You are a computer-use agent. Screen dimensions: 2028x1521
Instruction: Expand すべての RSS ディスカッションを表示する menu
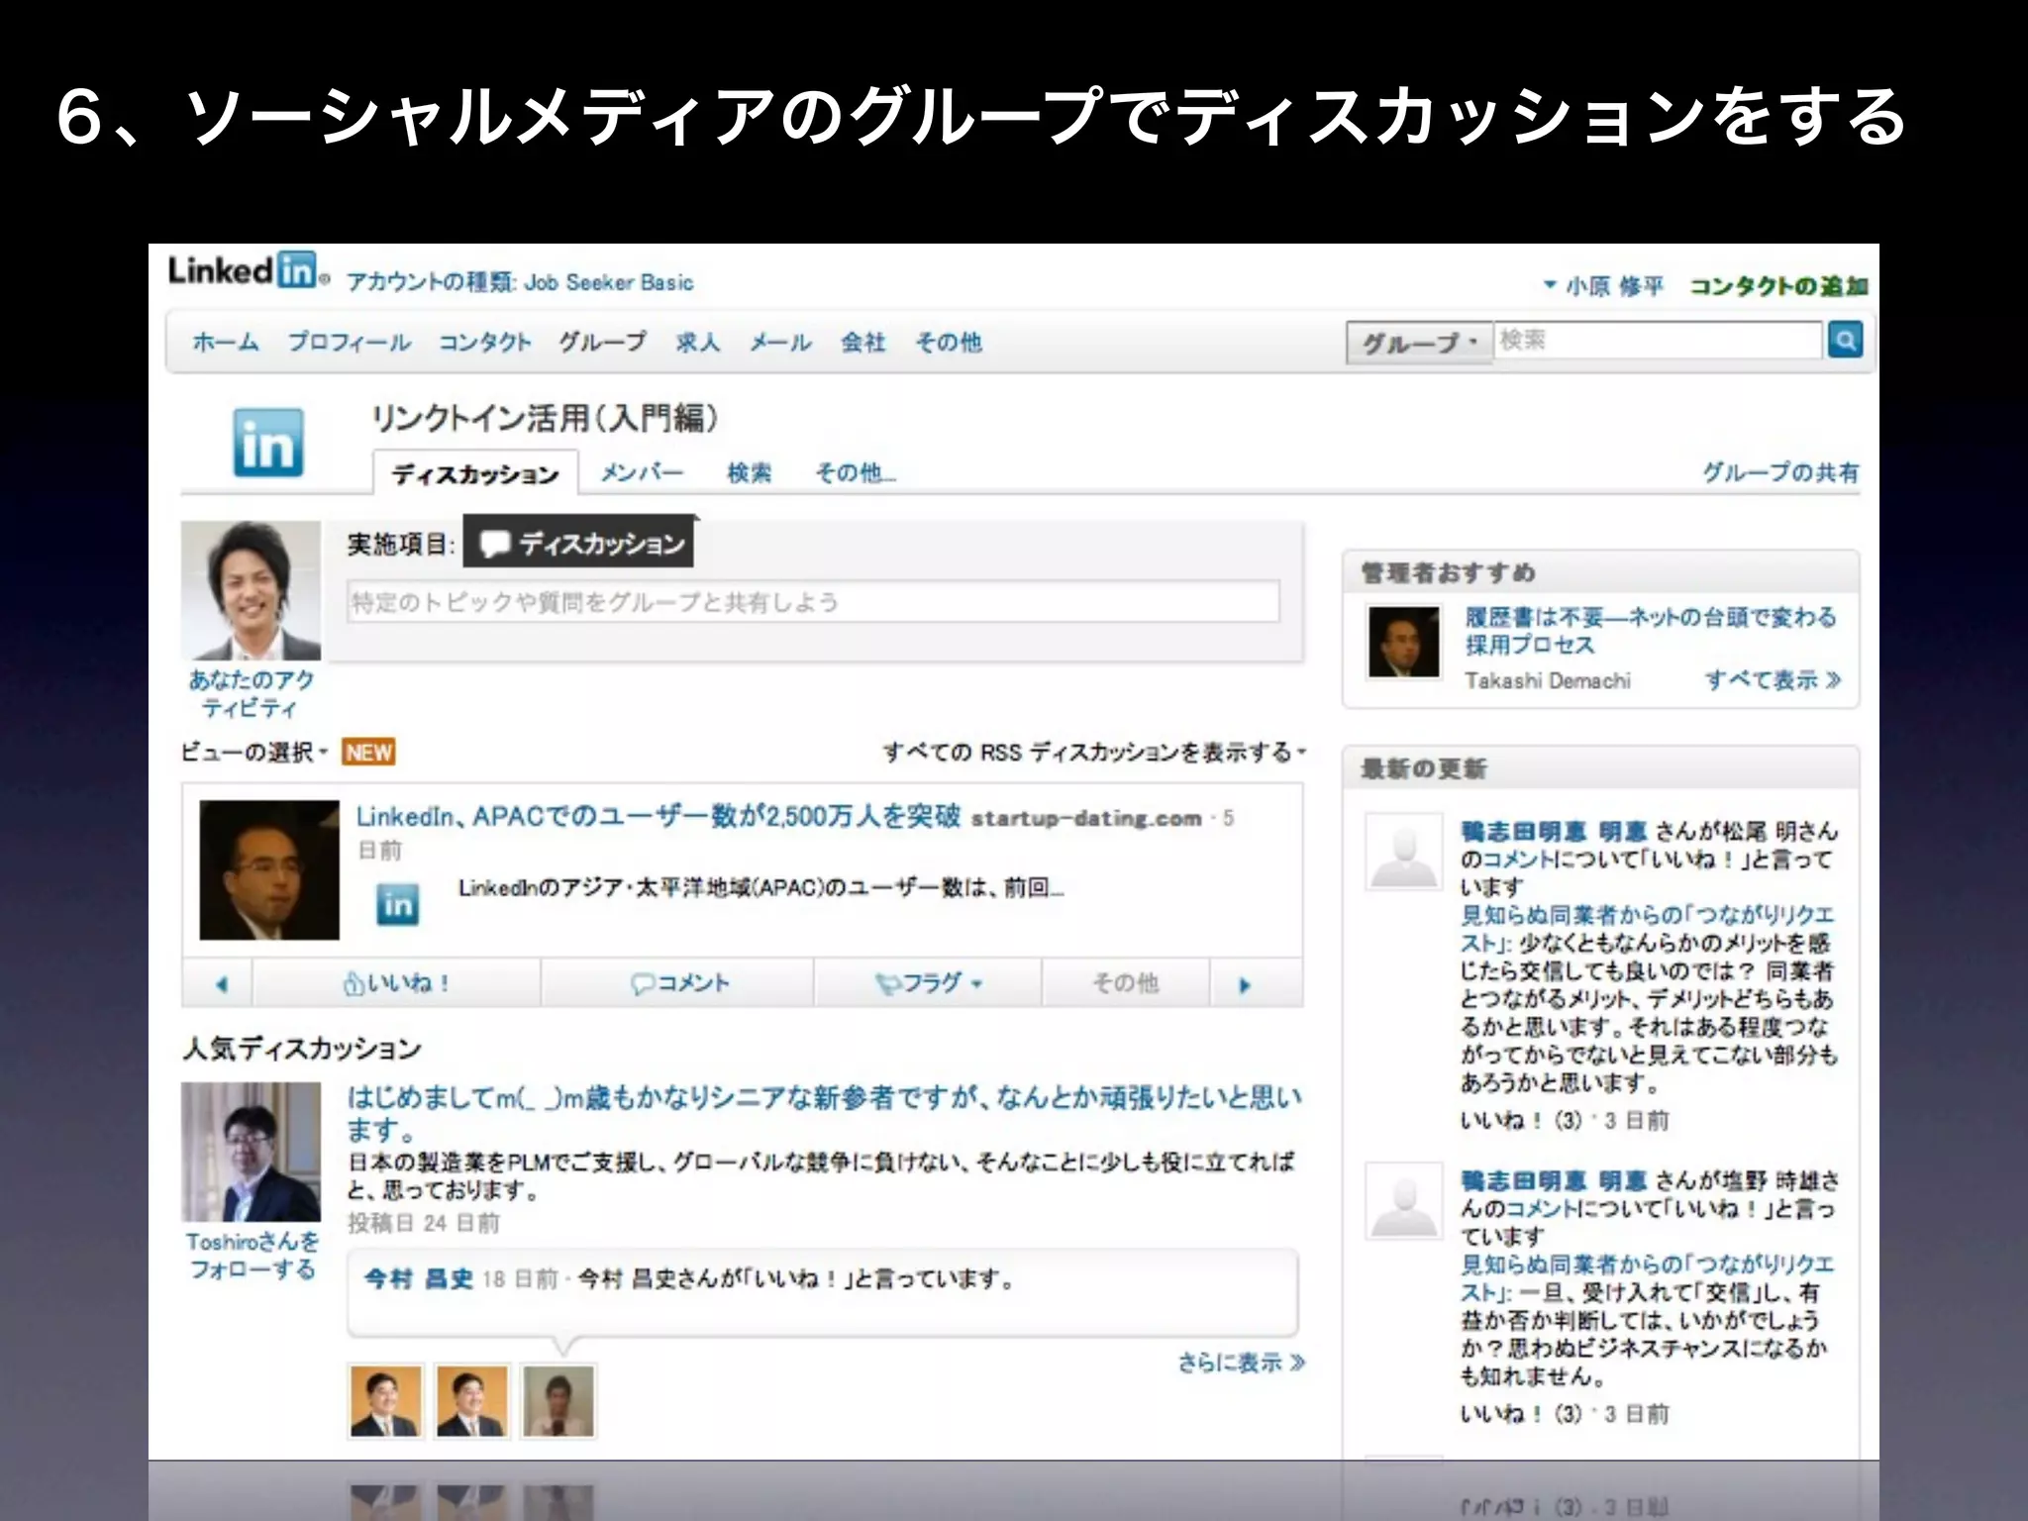coord(1093,753)
